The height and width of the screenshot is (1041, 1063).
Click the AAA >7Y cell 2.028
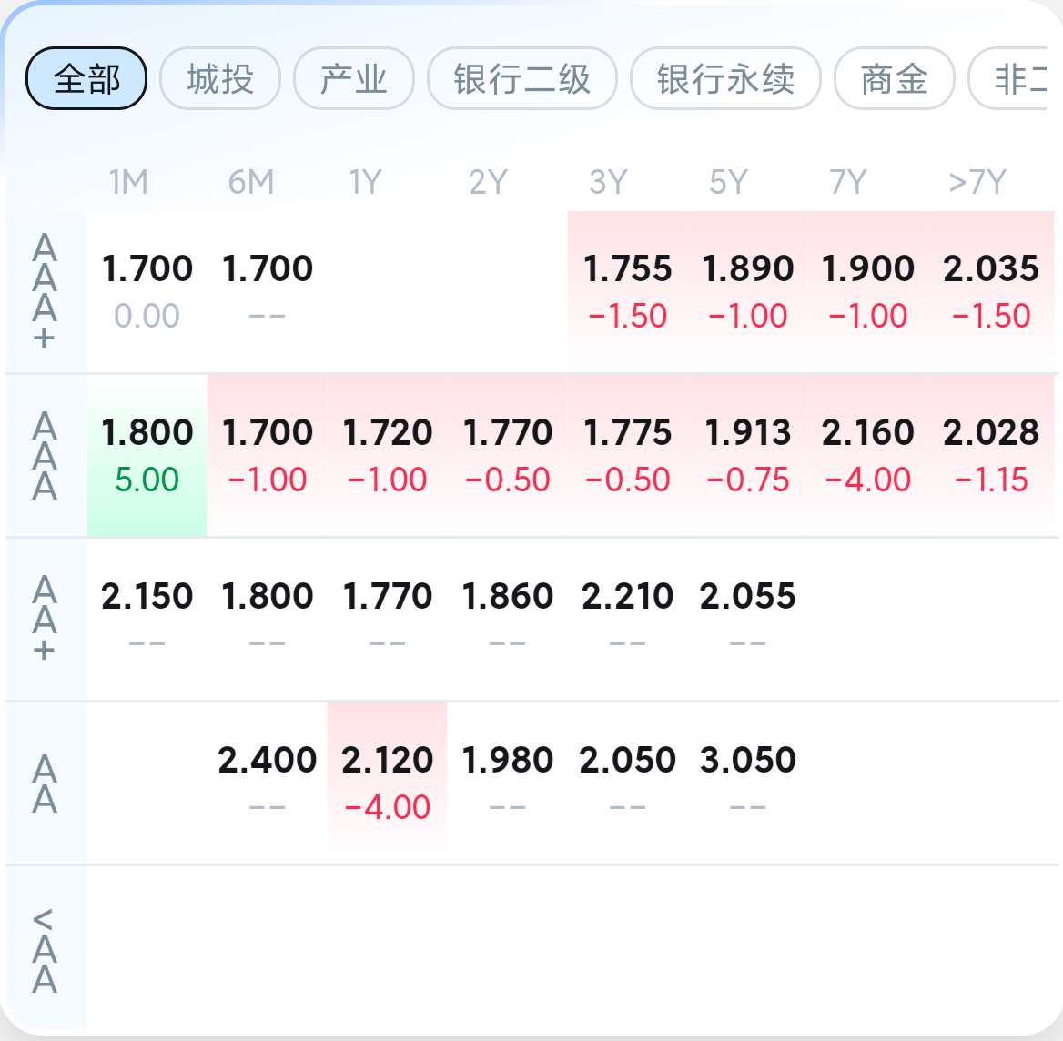pos(990,456)
